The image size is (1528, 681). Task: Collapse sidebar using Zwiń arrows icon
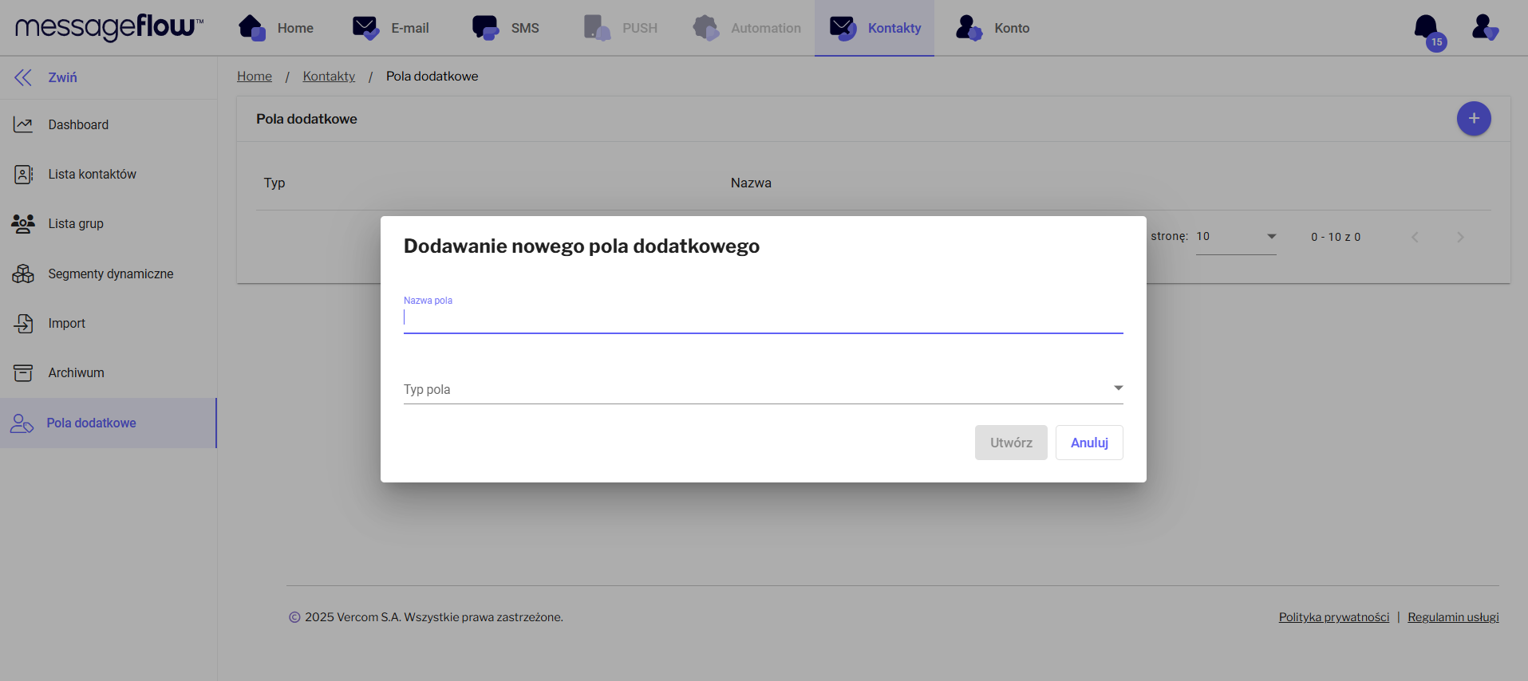pos(23,77)
